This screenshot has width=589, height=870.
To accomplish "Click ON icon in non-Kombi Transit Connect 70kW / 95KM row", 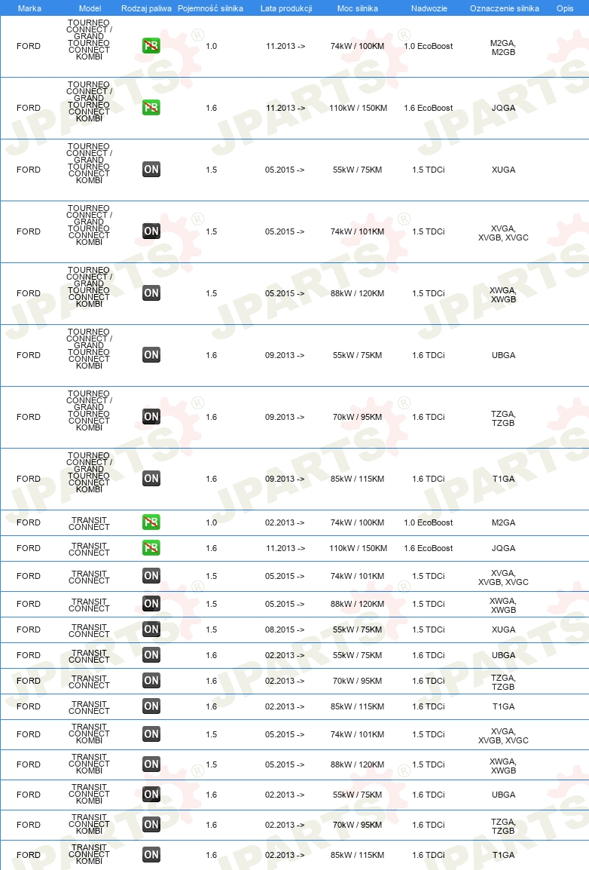I will tap(151, 680).
